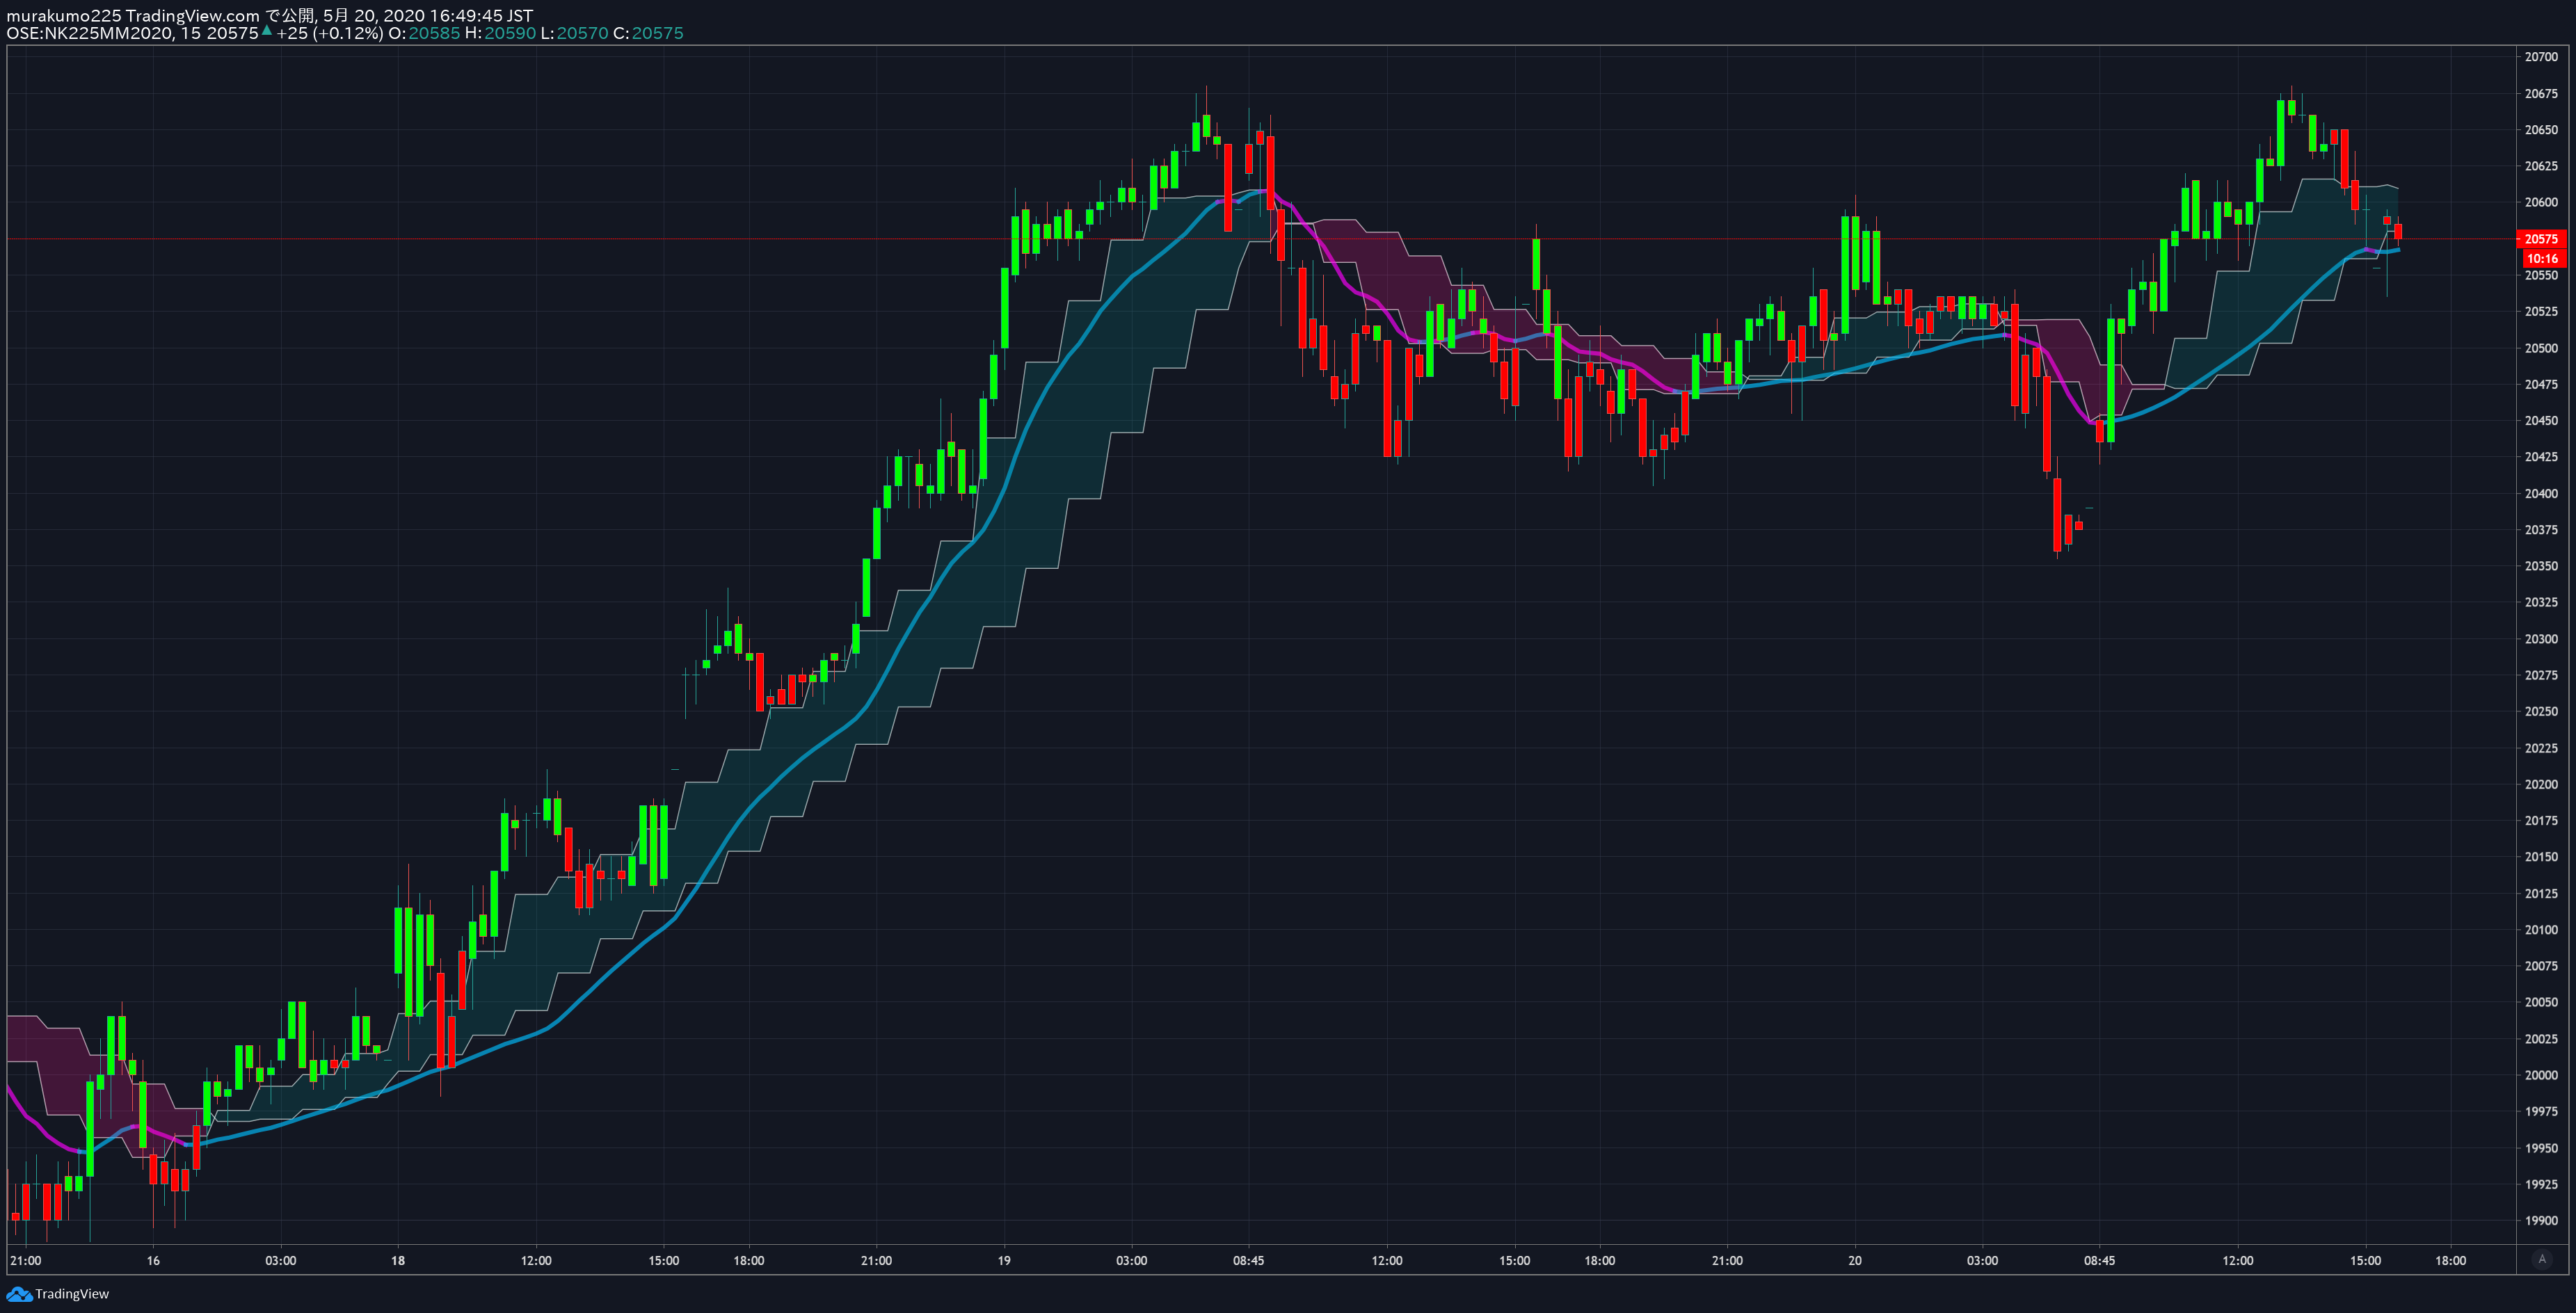Toggle the auto-scale 'A' button
The image size is (2576, 1313).
point(2542,1259)
